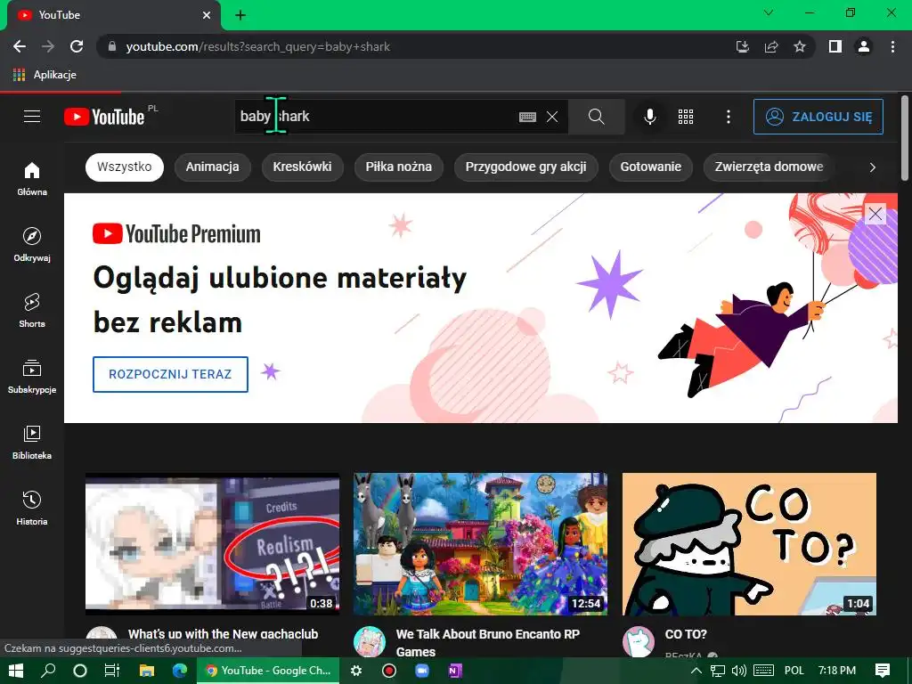Select the Animacja filter chip
The image size is (912, 684).
212,167
